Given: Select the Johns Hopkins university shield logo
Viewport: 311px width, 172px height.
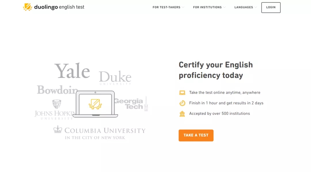Looking at the screenshot, I should 57,104.
